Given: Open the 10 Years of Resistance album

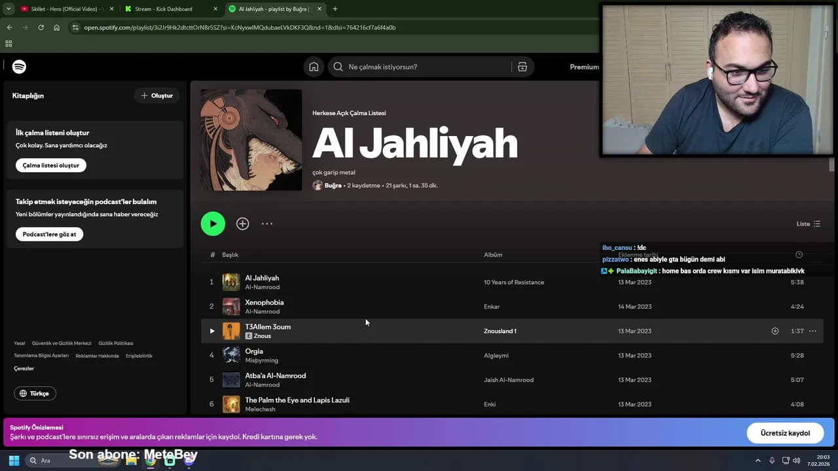Looking at the screenshot, I should point(514,282).
